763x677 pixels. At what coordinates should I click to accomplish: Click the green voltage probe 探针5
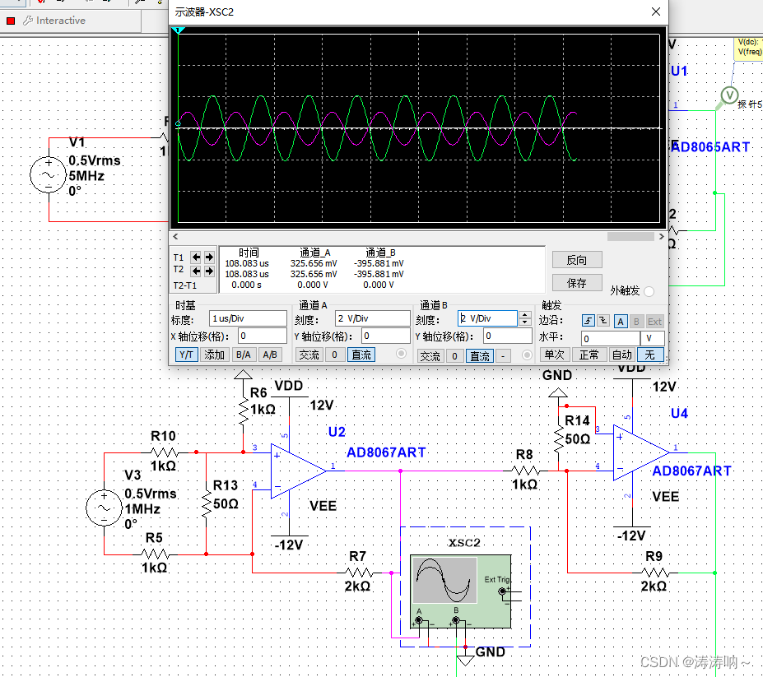click(729, 95)
